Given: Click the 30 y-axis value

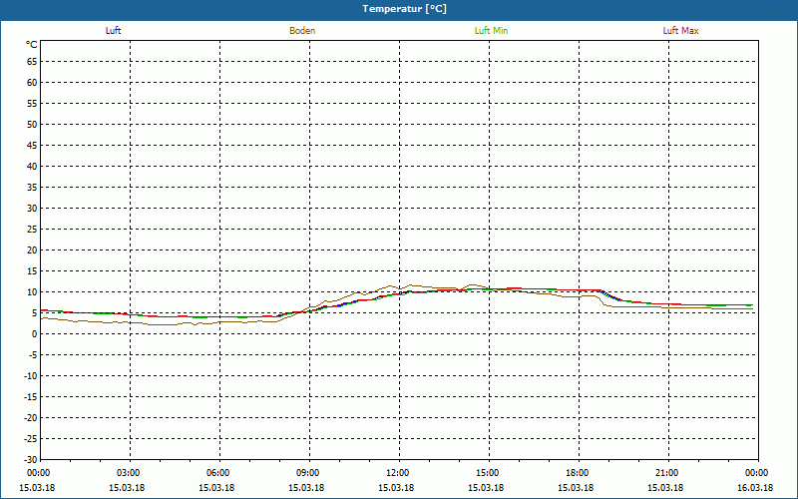Looking at the screenshot, I should pyautogui.click(x=32, y=209).
